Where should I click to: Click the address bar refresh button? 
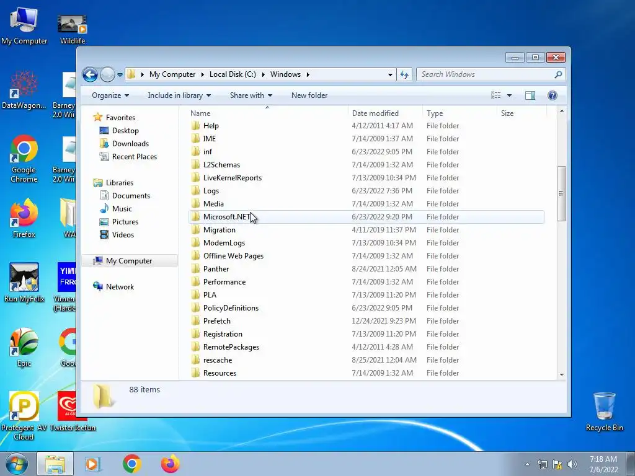(404, 74)
